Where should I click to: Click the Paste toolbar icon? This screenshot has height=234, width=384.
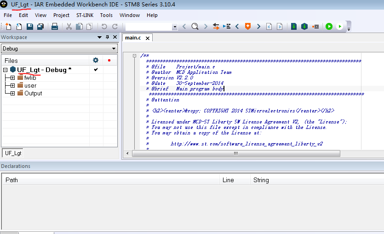tap(90, 26)
